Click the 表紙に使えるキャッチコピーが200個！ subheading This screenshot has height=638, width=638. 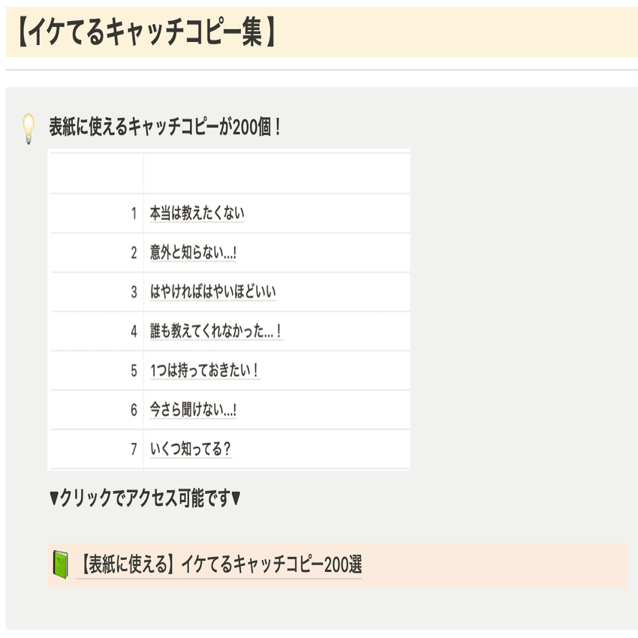[165, 126]
